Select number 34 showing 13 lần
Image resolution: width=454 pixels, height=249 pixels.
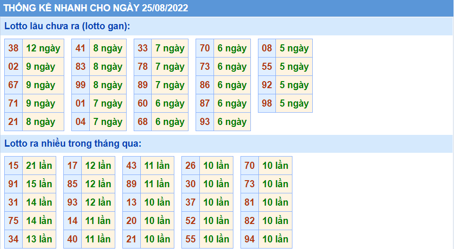point(14,239)
